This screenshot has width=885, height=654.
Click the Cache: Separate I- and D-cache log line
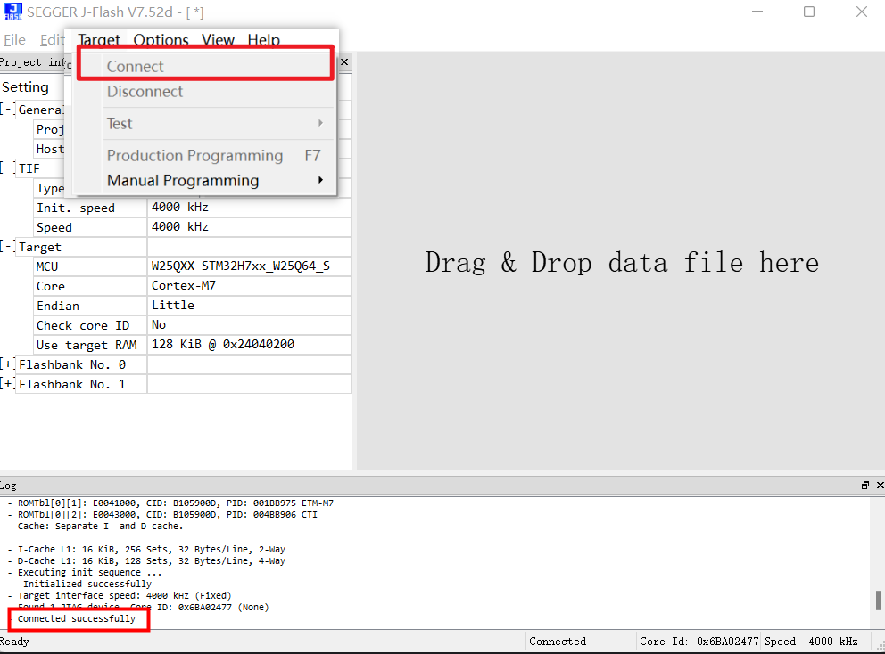[95, 526]
